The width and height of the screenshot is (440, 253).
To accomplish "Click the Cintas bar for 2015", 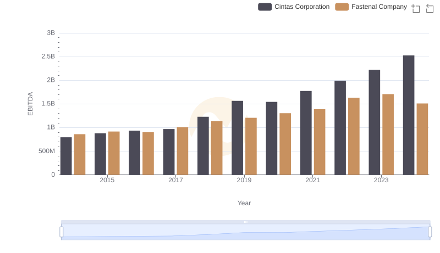I will click(100, 154).
